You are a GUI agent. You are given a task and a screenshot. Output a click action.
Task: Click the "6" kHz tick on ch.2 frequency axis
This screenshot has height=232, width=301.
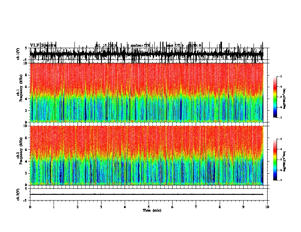pos(26,149)
